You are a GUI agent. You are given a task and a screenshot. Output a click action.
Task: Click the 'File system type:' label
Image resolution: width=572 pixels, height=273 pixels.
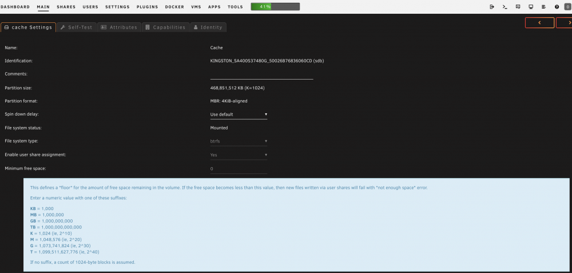pyautogui.click(x=22, y=141)
